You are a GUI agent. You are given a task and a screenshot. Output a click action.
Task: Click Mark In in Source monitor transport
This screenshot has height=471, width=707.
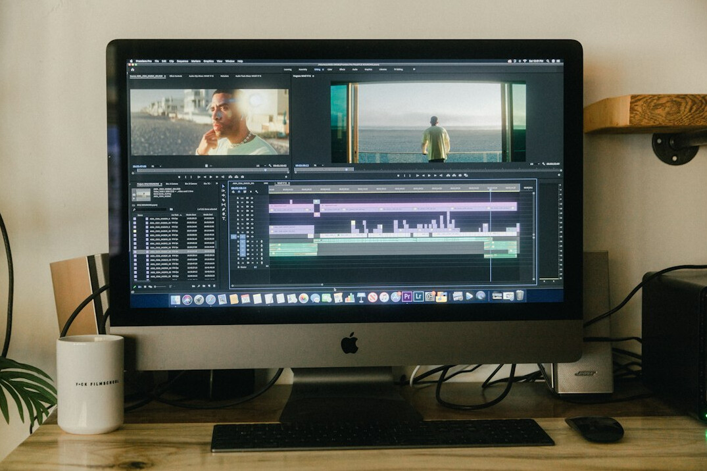pyautogui.click(x=185, y=177)
